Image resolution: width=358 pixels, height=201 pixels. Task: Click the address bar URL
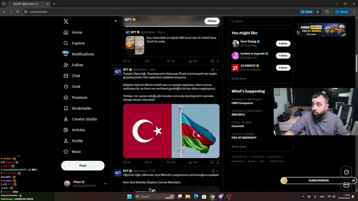38,12
